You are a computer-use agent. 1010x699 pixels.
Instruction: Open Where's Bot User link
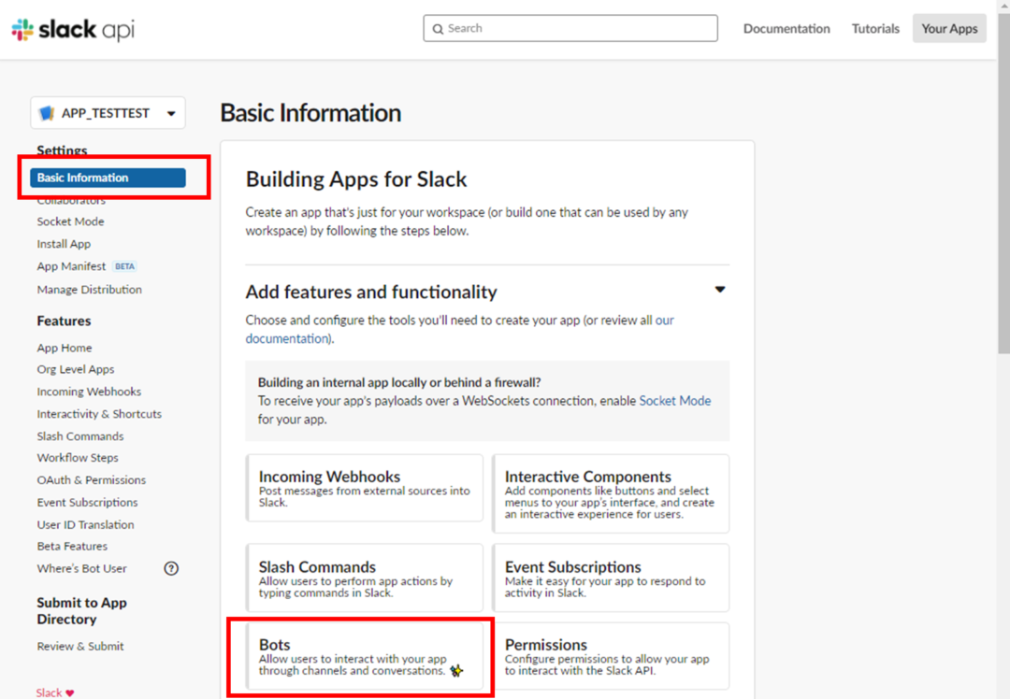pyautogui.click(x=81, y=568)
